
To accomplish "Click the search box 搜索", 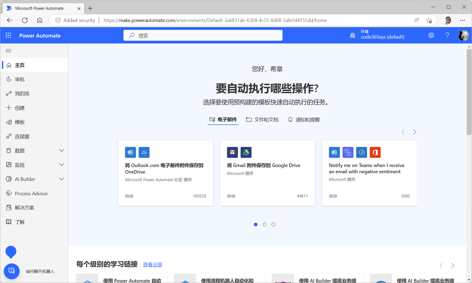I will (x=203, y=36).
